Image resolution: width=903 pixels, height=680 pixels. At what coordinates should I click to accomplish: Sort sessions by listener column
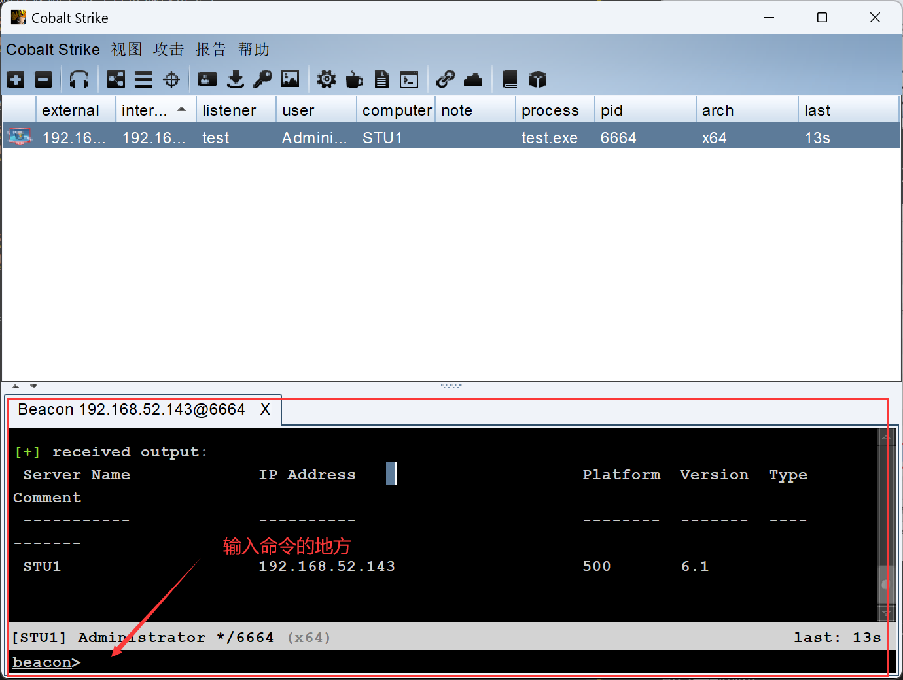pyautogui.click(x=236, y=110)
